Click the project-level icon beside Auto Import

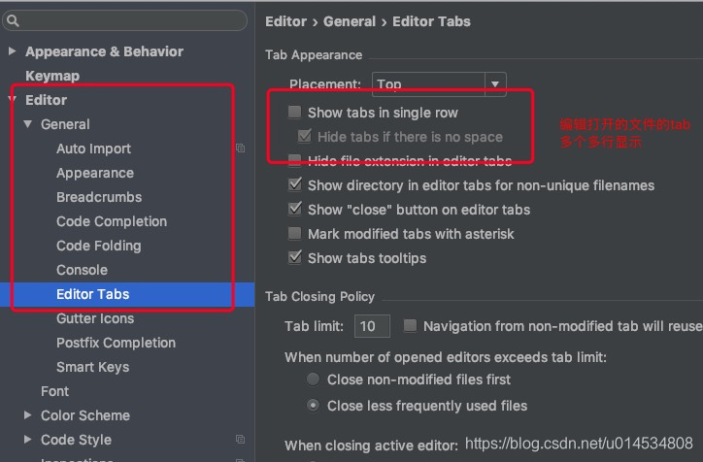click(x=241, y=148)
